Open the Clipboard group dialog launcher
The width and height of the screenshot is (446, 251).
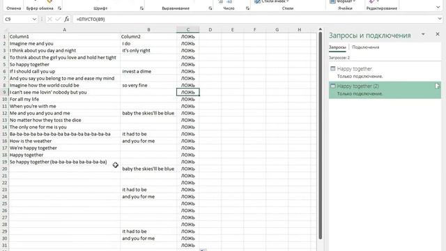point(59,8)
